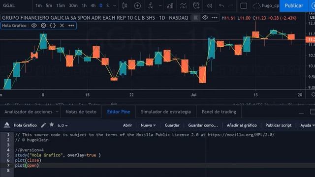
Task: Select the 1m timeframe
Action: click(38, 5)
